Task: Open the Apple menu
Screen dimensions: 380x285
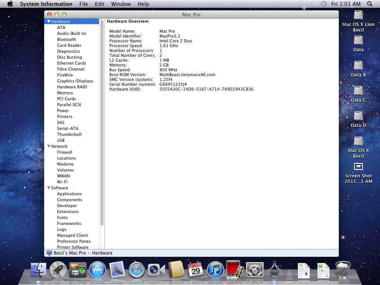Action: coord(10,4)
